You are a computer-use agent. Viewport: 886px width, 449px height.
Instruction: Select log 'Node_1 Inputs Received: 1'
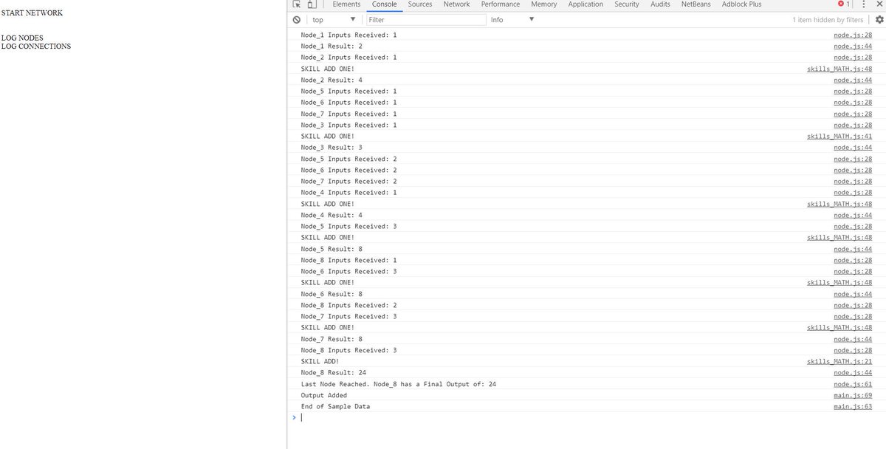348,35
